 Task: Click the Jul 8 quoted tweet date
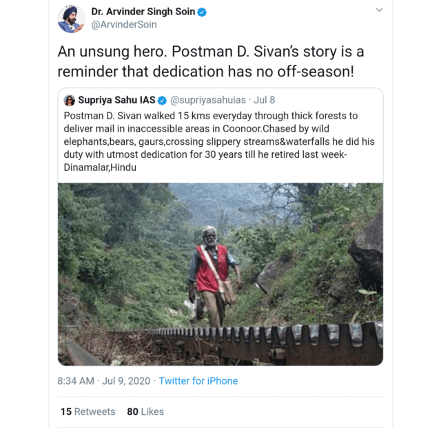click(x=265, y=101)
